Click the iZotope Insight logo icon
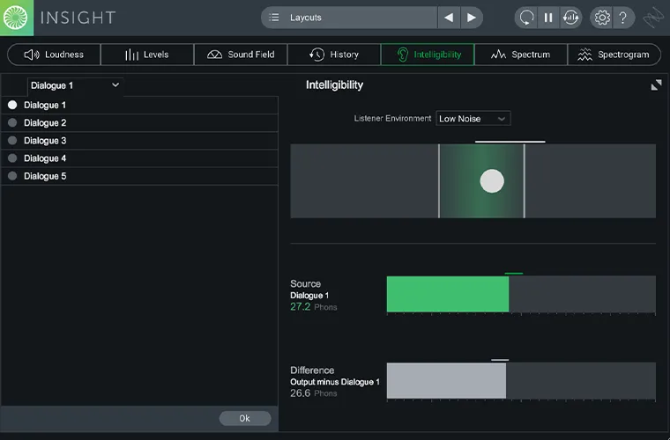 click(16, 18)
